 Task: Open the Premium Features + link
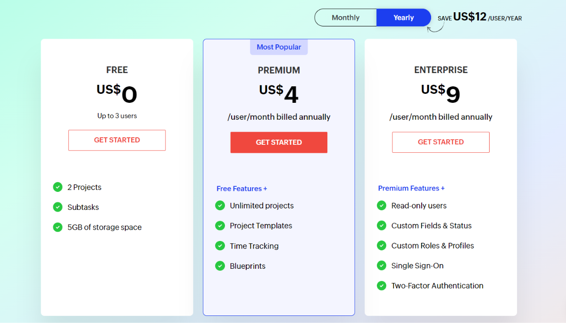[411, 188]
